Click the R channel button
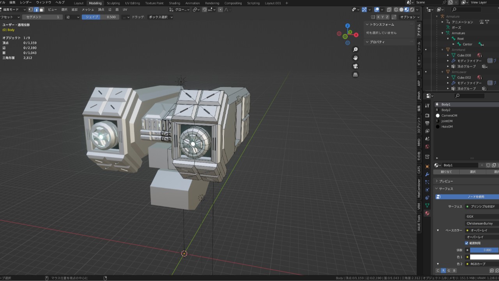 tap(443, 270)
